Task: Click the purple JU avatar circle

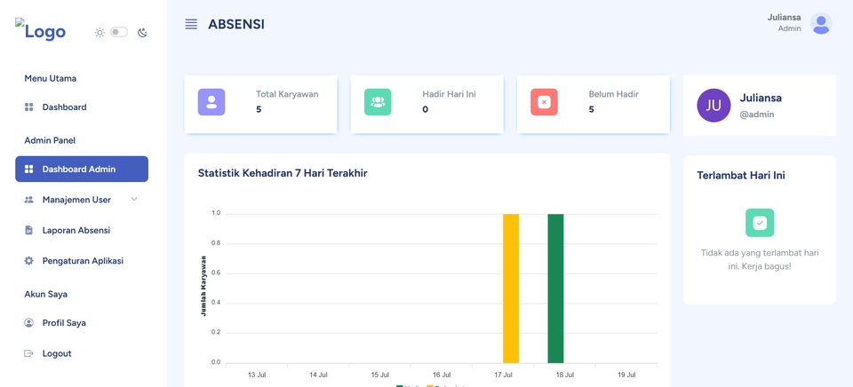Action: pyautogui.click(x=713, y=106)
